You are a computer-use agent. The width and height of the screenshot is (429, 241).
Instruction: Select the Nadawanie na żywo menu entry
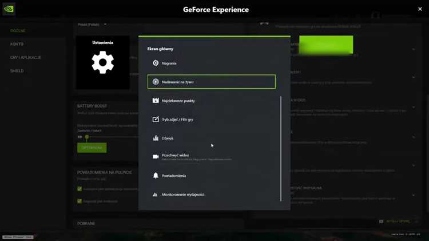(212, 82)
